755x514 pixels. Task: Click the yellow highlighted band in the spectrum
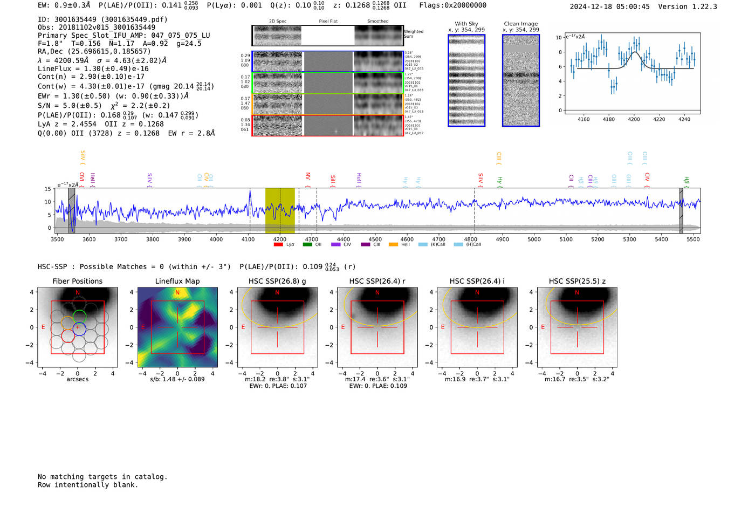tap(280, 210)
